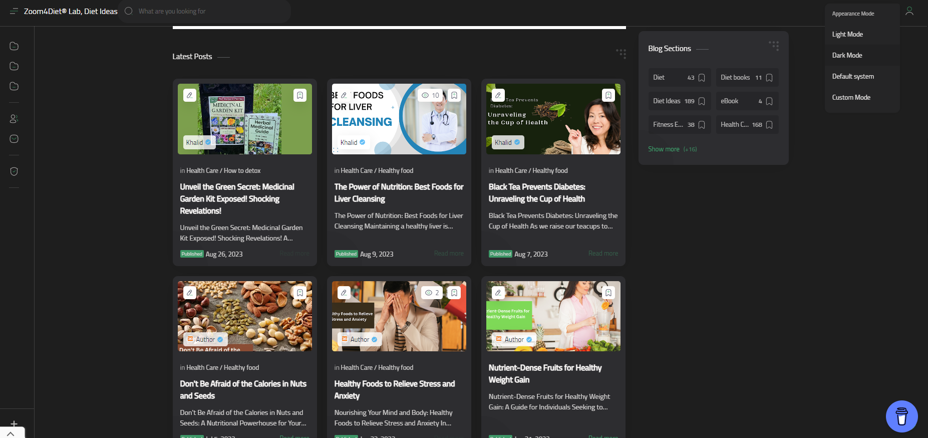This screenshot has height=438, width=928.
Task: Toggle bookmark next to Diet Ideas section
Action: [x=702, y=101]
